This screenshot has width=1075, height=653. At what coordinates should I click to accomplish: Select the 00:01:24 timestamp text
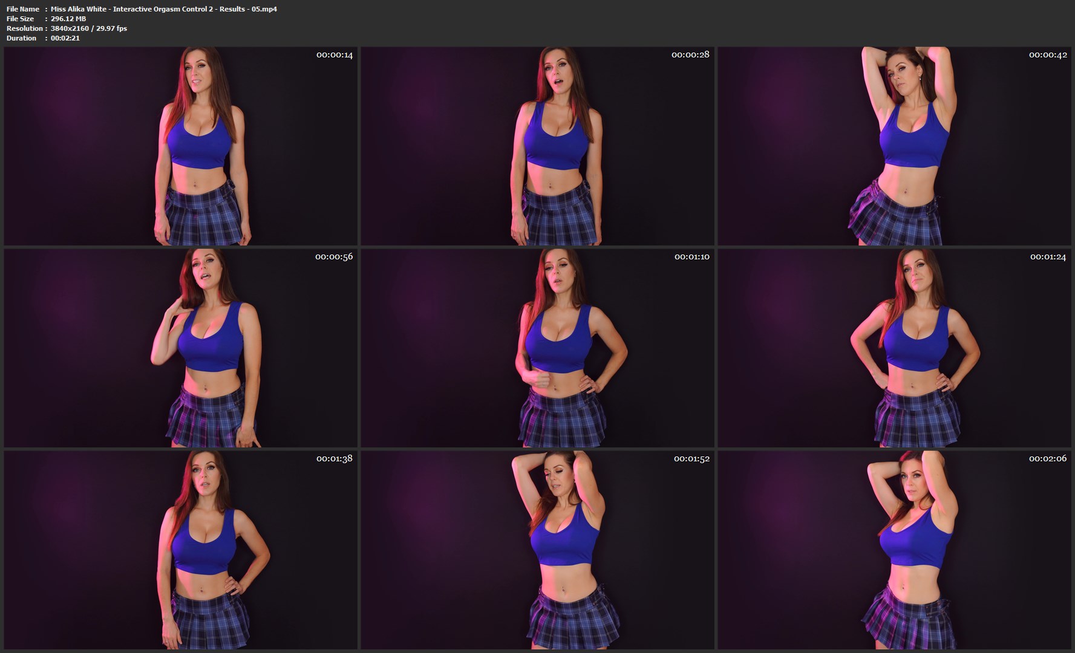tap(1048, 257)
